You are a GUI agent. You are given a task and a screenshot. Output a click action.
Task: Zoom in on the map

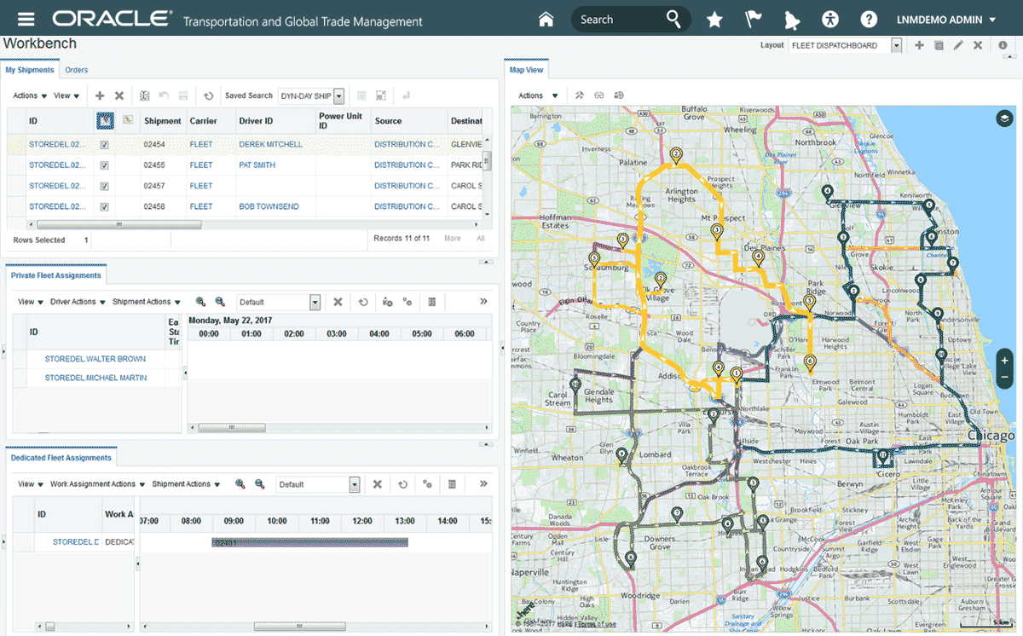[x=1005, y=361]
